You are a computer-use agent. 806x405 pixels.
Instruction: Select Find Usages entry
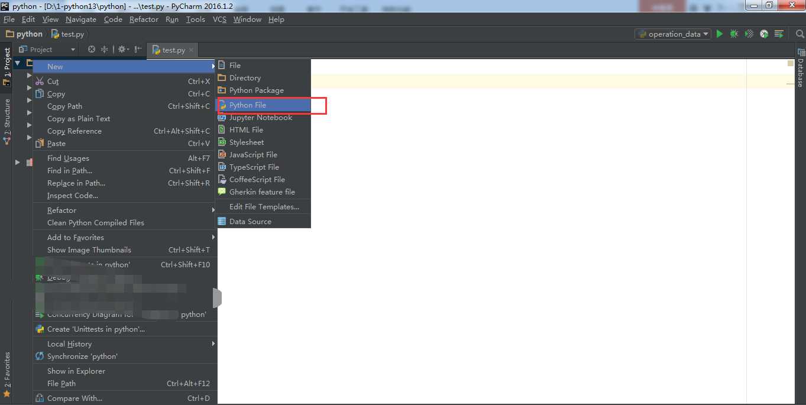[x=125, y=158]
